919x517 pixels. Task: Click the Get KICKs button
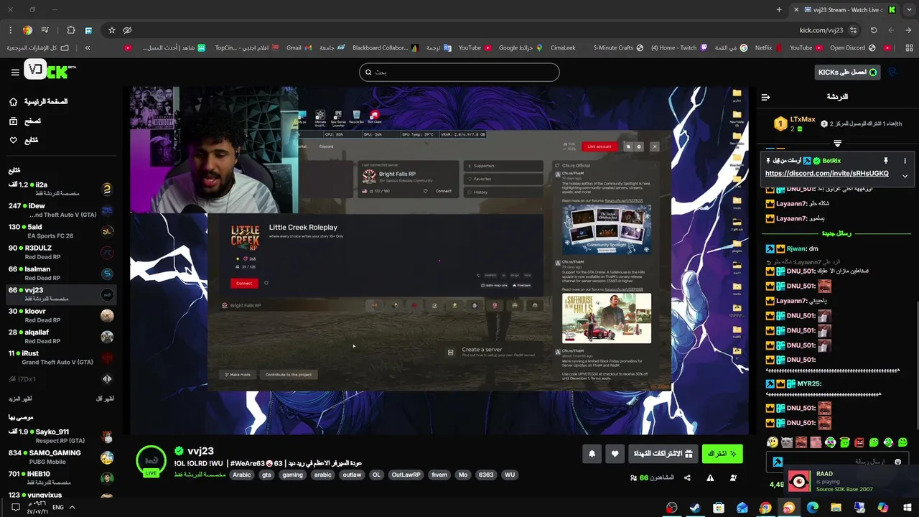coord(847,72)
